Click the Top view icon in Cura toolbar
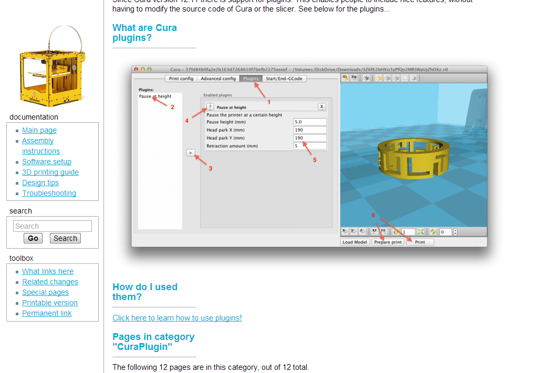This screenshot has width=542, height=373. [354, 78]
